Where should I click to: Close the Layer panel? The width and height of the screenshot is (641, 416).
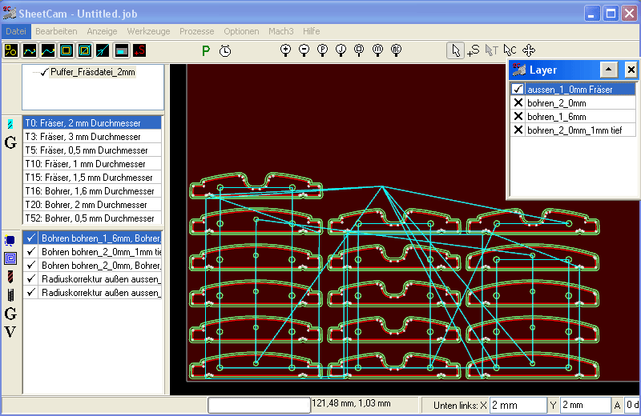(x=631, y=70)
